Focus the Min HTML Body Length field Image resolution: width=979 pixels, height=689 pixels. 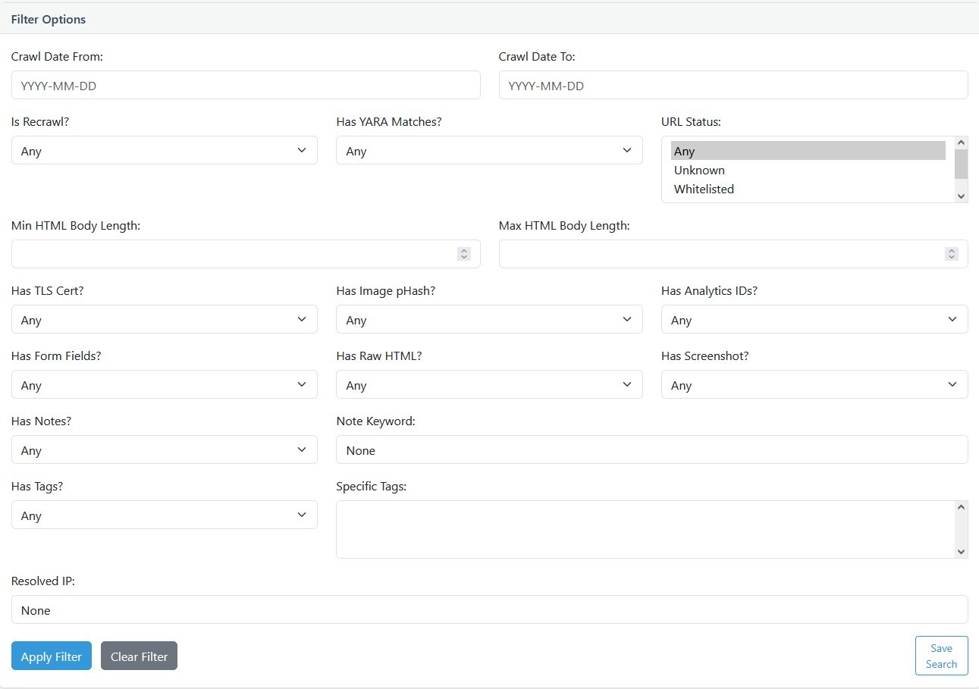coord(246,254)
